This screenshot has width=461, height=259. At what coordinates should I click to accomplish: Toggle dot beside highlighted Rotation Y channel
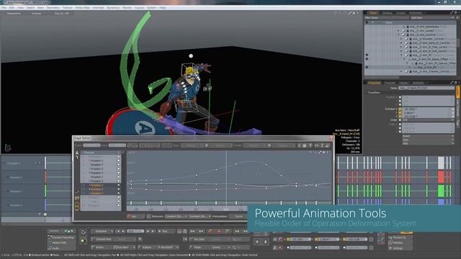tap(119, 189)
